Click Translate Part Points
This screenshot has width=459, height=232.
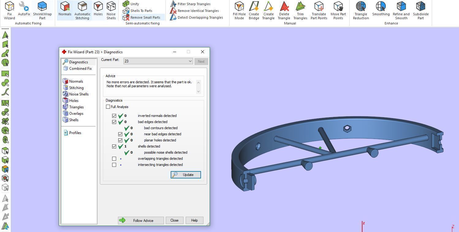[319, 10]
